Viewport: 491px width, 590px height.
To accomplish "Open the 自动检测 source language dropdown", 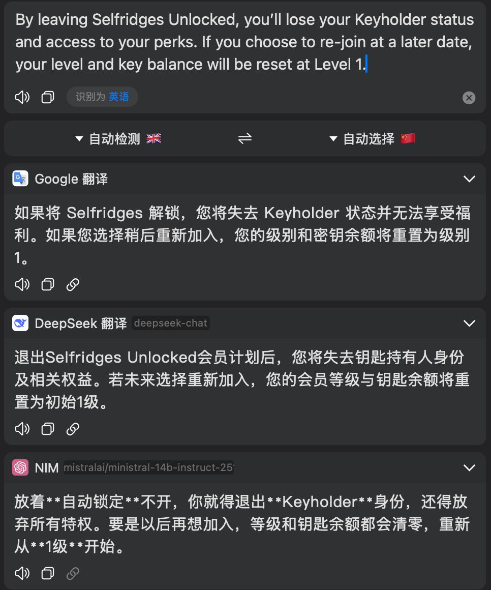I will tap(118, 139).
